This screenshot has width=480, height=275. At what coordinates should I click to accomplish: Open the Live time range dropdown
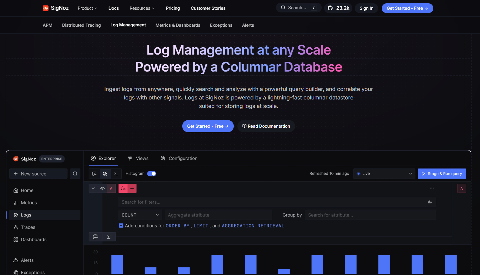384,174
